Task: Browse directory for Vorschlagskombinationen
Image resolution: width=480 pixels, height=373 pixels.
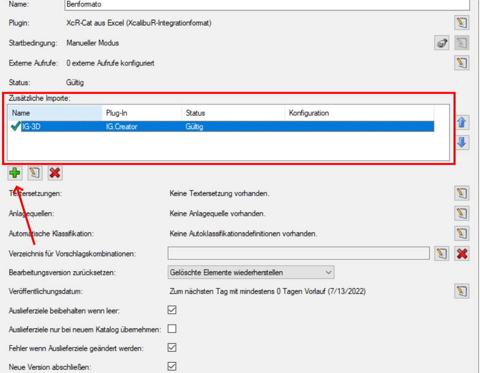Action: [442, 254]
